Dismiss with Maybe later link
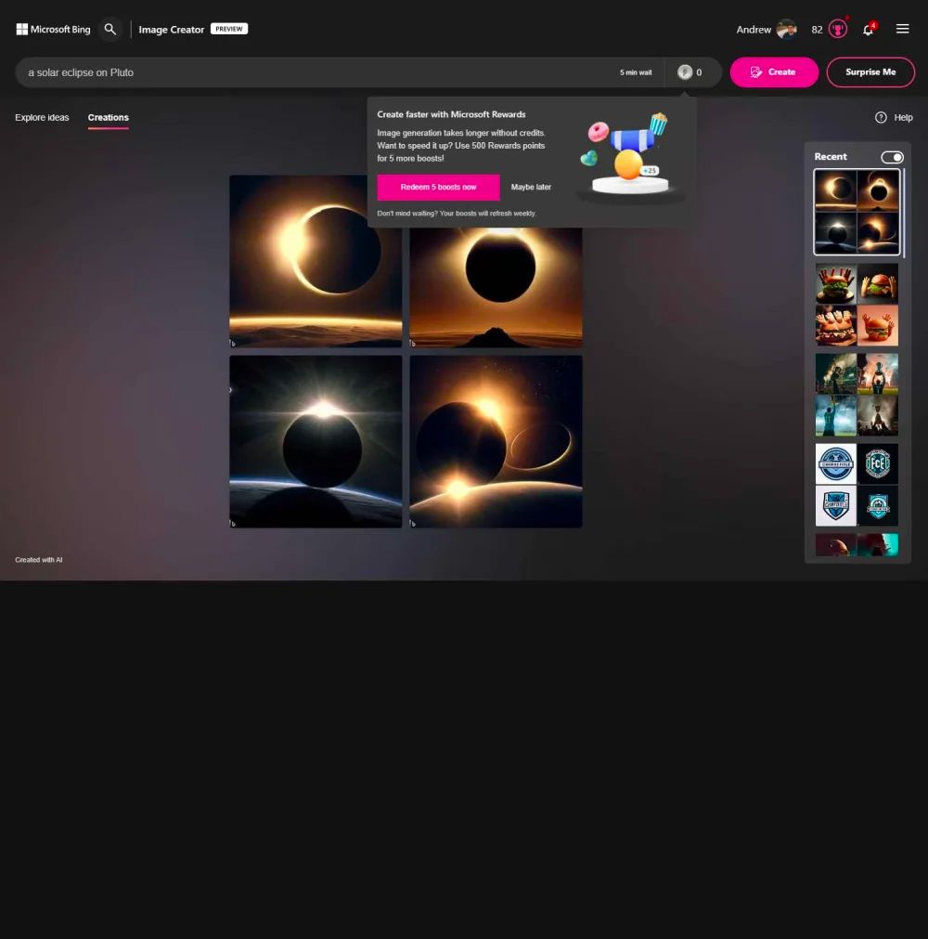 click(531, 188)
